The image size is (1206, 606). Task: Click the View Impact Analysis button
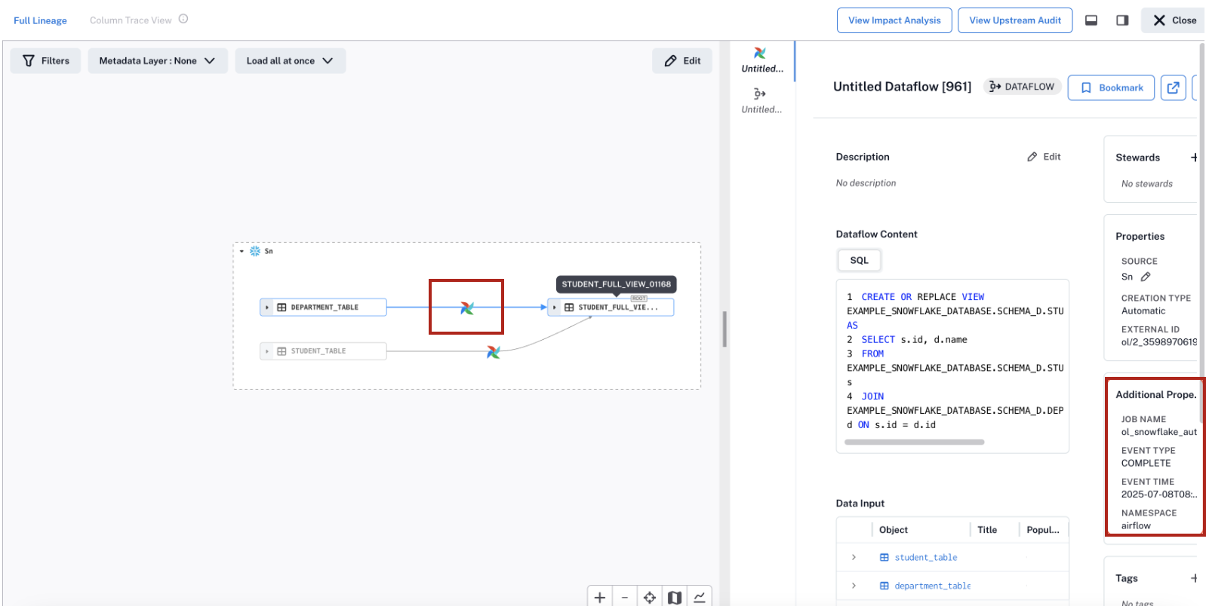pyautogui.click(x=894, y=20)
